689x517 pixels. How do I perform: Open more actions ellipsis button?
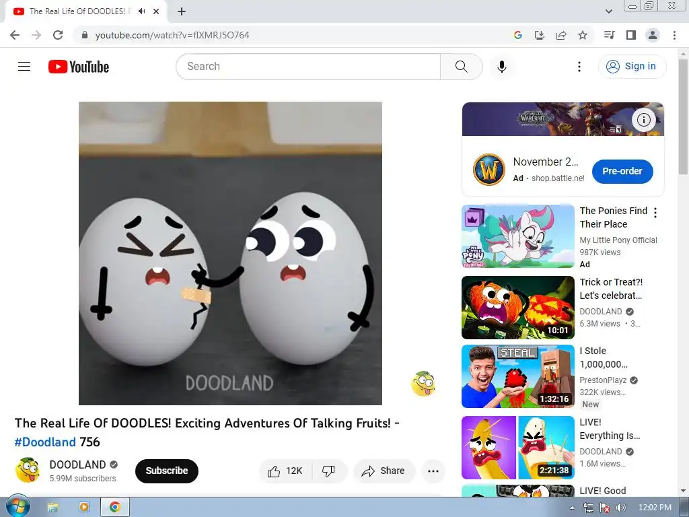click(x=433, y=471)
